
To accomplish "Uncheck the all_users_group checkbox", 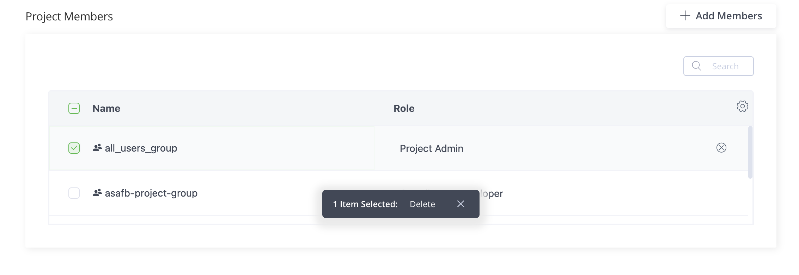I will (x=74, y=148).
